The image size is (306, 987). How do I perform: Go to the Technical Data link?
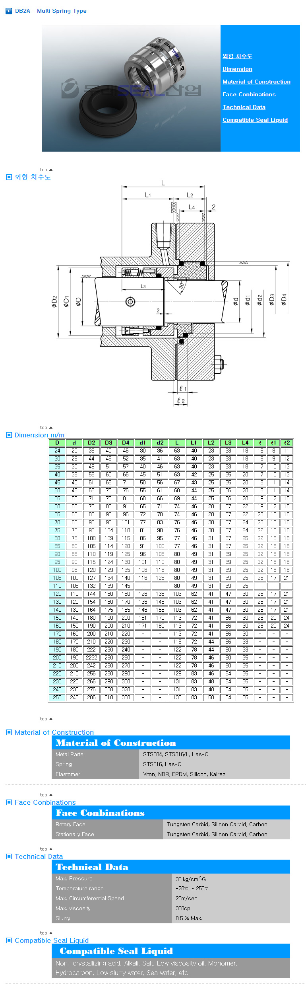coord(244,107)
